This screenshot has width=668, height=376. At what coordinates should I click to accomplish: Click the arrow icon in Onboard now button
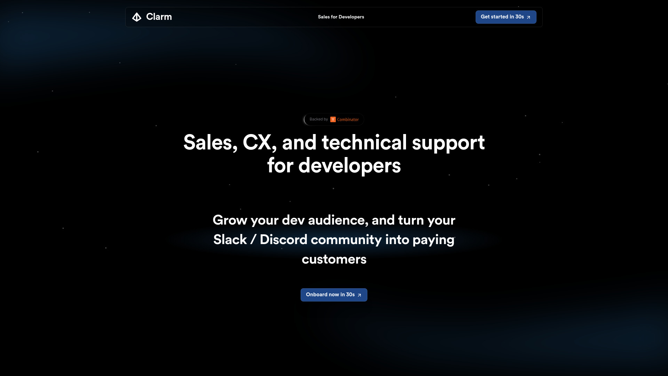(x=359, y=295)
